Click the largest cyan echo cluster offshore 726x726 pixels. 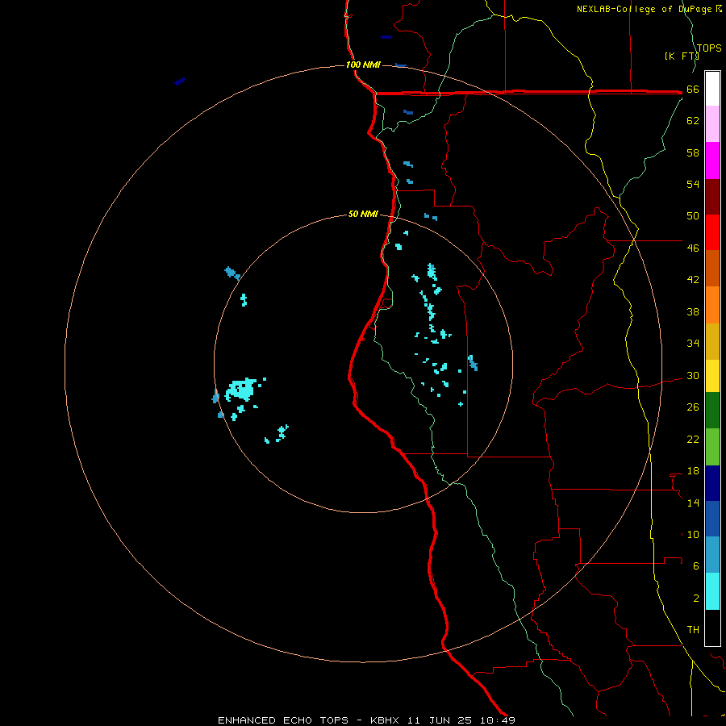coord(240,390)
